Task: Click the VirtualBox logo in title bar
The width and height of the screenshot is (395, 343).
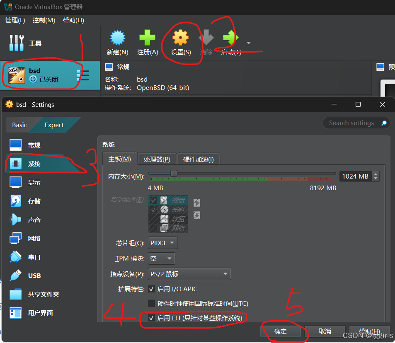Action: [x=8, y=7]
